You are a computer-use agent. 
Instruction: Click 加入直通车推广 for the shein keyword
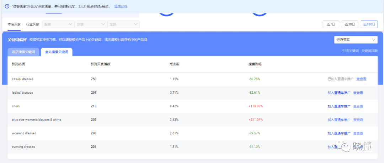click(x=339, y=106)
